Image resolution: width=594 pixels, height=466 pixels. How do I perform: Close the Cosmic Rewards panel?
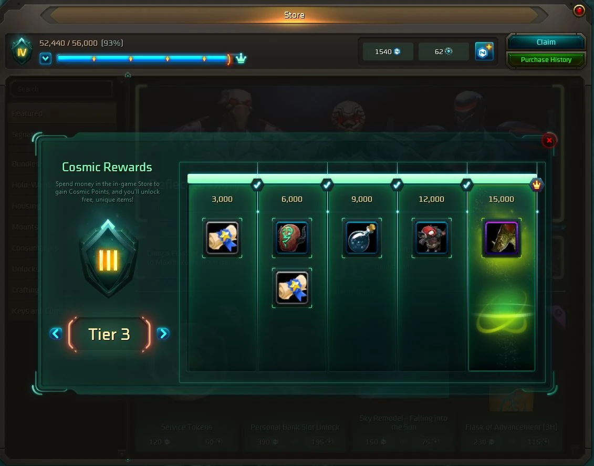(549, 141)
